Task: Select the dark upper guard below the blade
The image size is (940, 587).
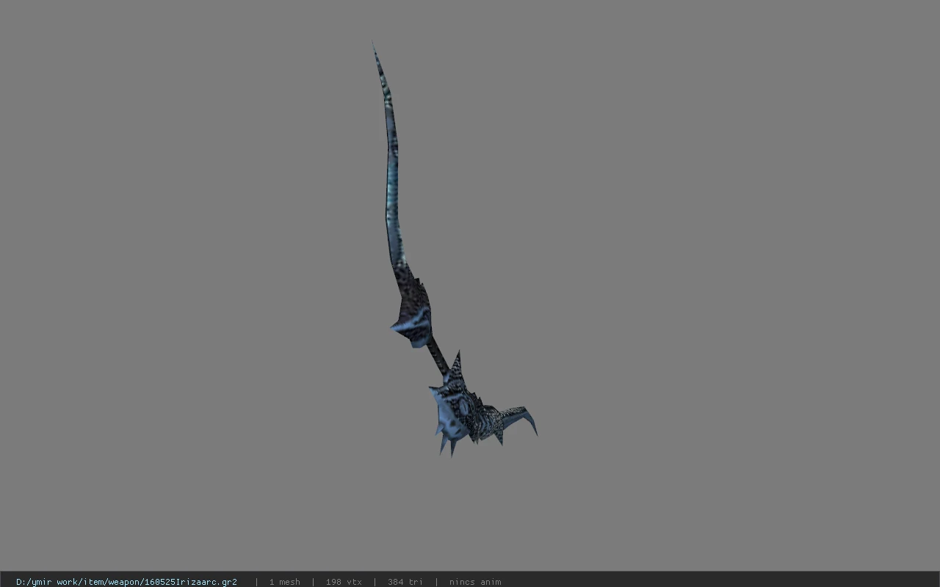Action: (414, 312)
